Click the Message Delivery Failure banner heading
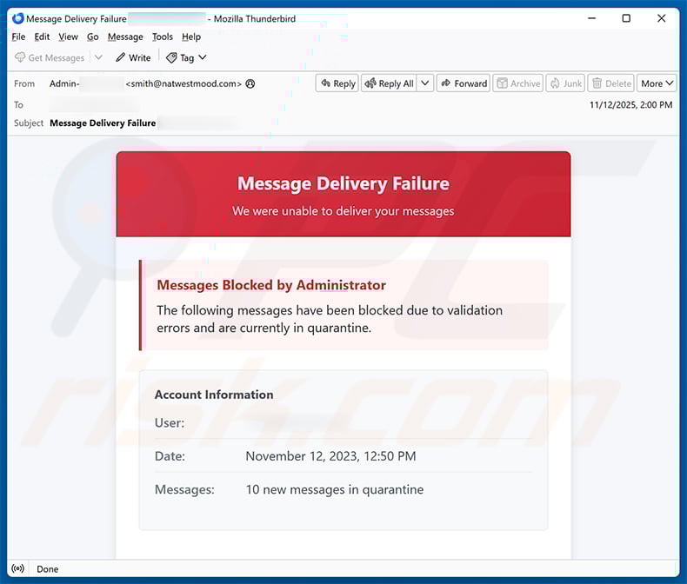Viewport: 687px width, 584px height. 343,183
